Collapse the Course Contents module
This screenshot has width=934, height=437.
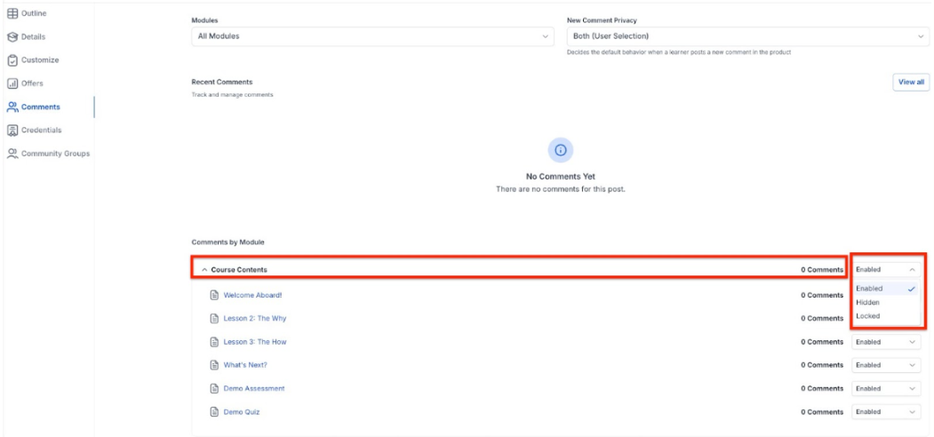click(x=205, y=270)
